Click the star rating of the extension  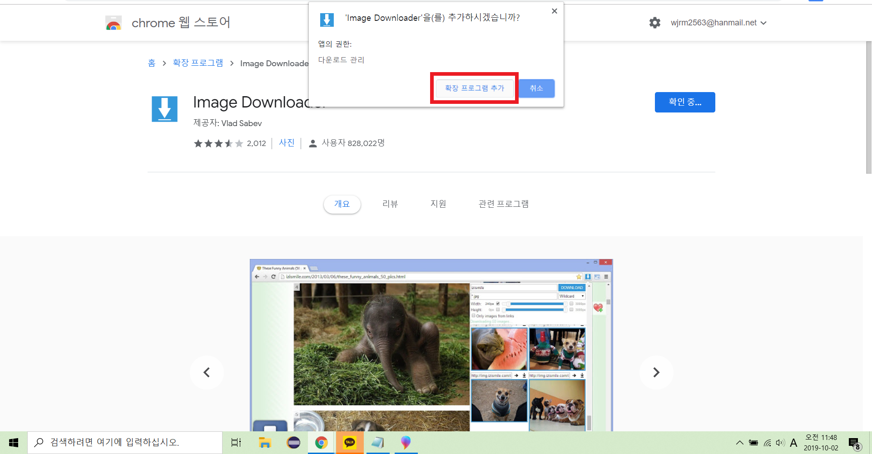[x=218, y=144]
